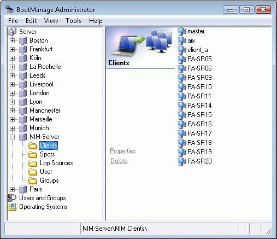Select the Spots folder icon
Image resolution: width=277 pixels, height=239 pixels.
33,154
